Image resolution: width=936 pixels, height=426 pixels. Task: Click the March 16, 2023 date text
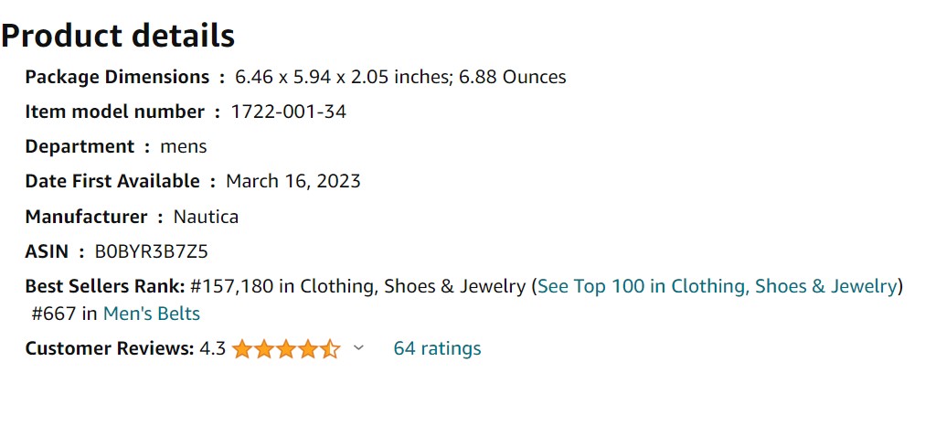pyautogui.click(x=293, y=181)
